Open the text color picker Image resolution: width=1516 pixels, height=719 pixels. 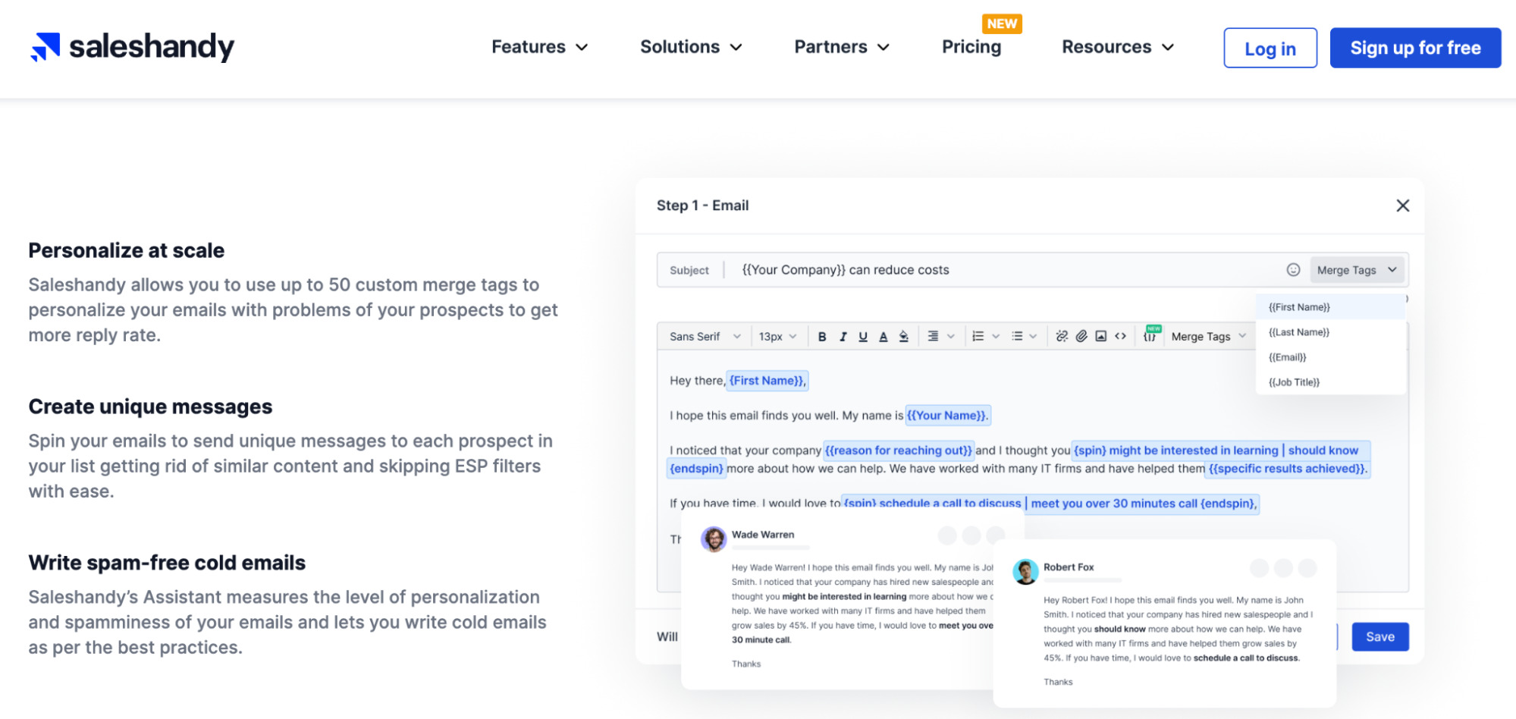[x=884, y=337]
